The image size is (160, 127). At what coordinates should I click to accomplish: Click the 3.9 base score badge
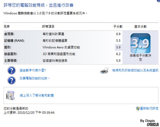click(x=140, y=43)
